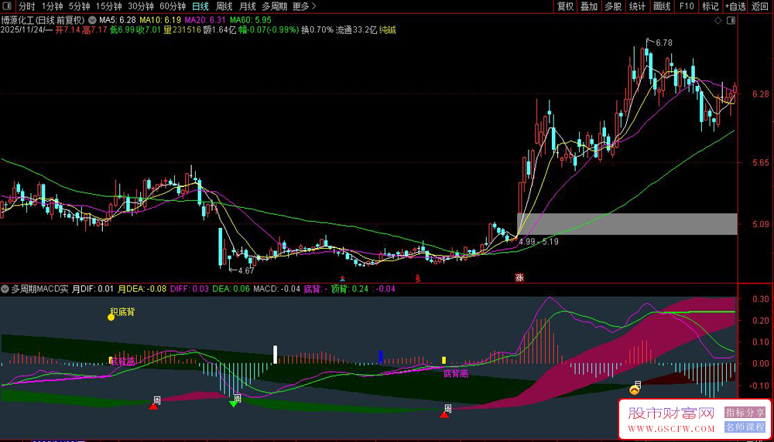Open the 多周期MACD实 indicator dropdown arrow
Screen dimensions: 774x442
5,289
